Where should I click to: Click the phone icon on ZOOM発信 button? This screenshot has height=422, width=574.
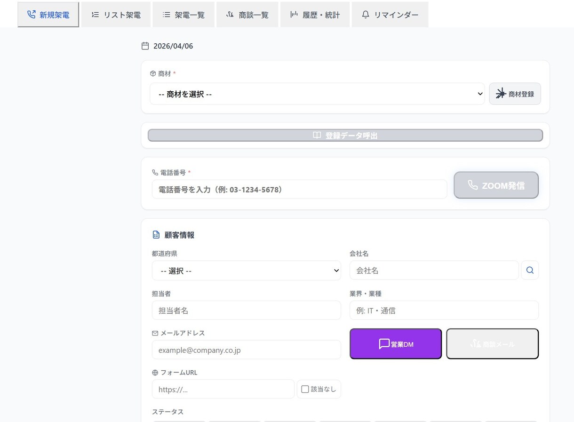473,185
